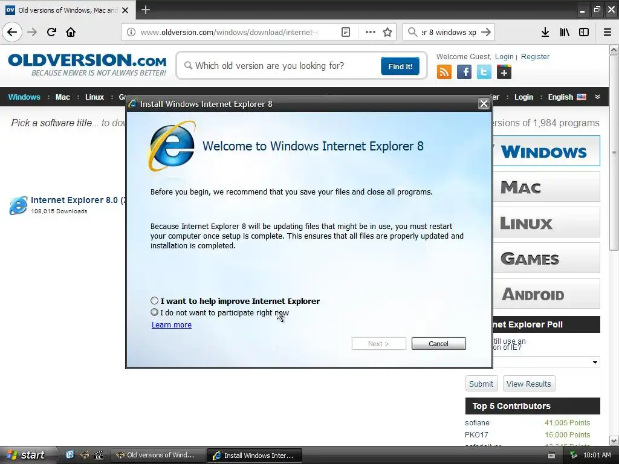Open the WINDOWS category banner
Image resolution: width=619 pixels, height=464 pixels.
point(546,151)
